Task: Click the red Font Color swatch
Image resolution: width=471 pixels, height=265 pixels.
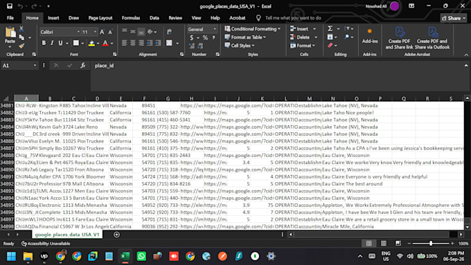Action: pyautogui.click(x=105, y=44)
